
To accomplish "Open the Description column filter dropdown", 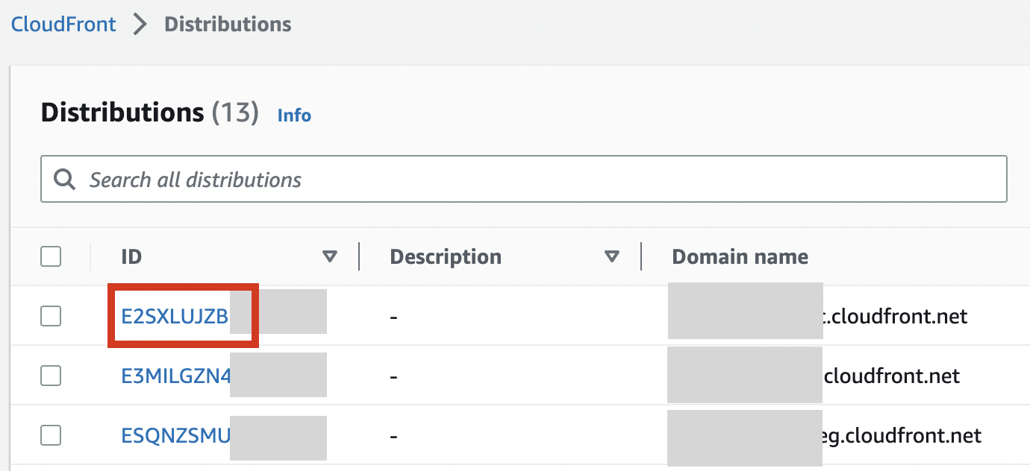I will [612, 256].
